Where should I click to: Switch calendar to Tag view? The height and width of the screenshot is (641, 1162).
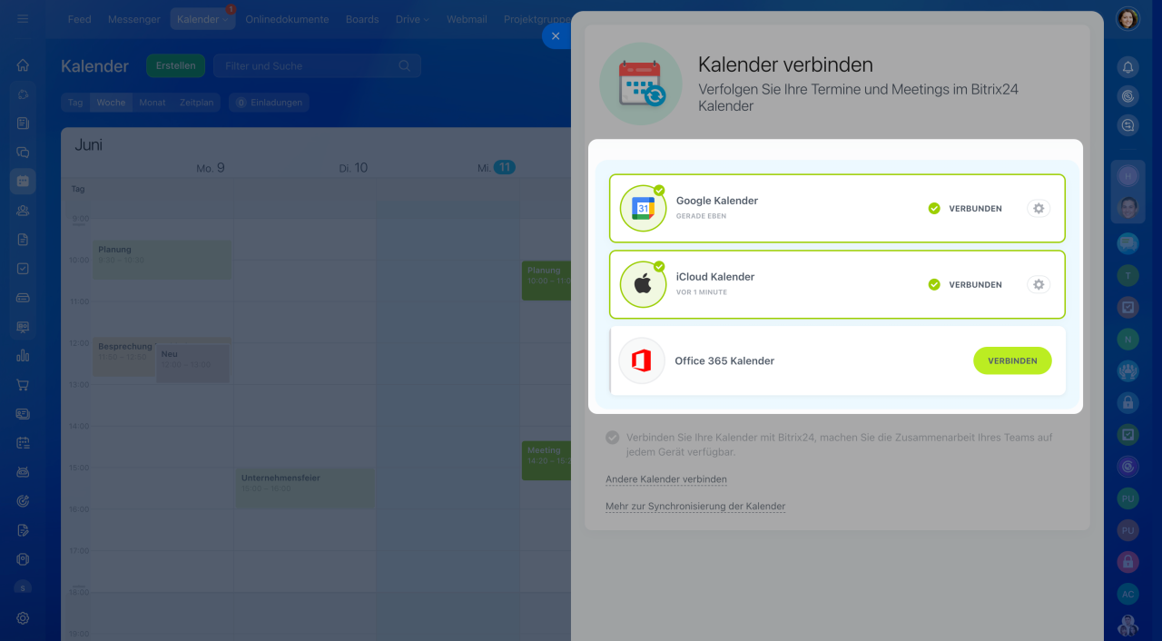[x=75, y=103]
